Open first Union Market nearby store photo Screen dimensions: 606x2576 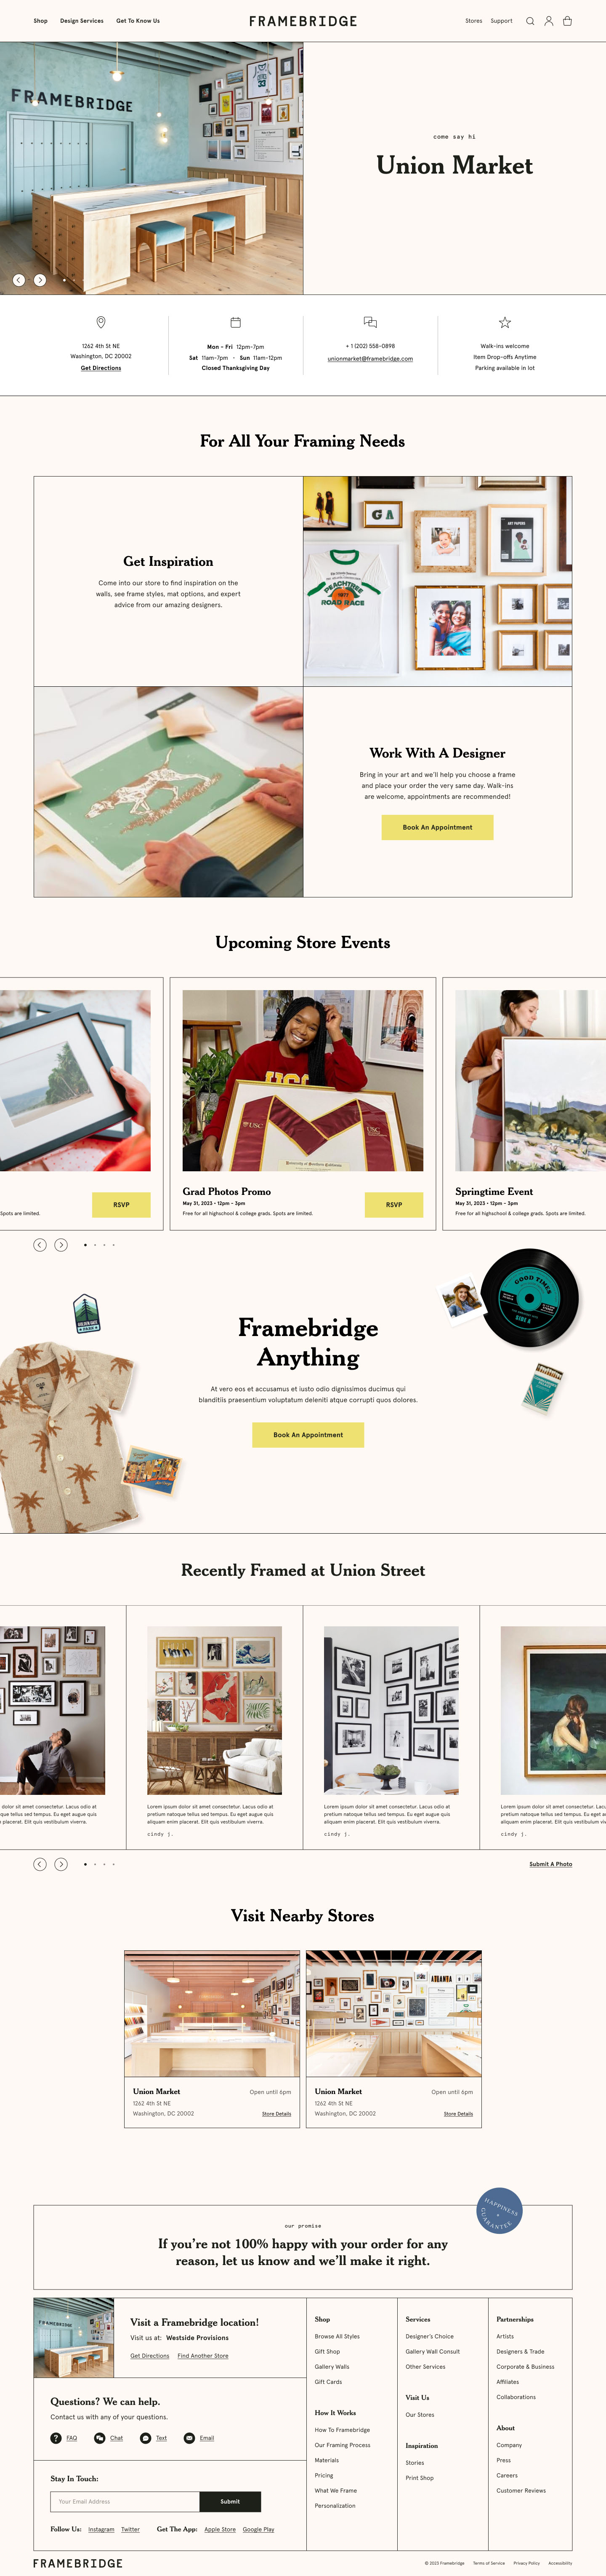tap(212, 2014)
